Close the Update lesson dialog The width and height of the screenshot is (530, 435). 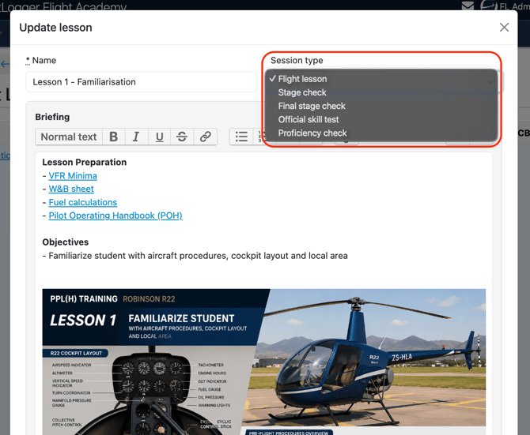tap(504, 28)
